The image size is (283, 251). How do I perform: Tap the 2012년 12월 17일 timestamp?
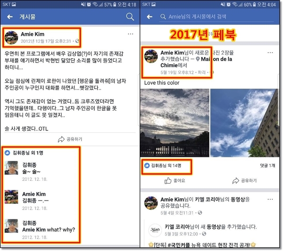tap(46, 41)
